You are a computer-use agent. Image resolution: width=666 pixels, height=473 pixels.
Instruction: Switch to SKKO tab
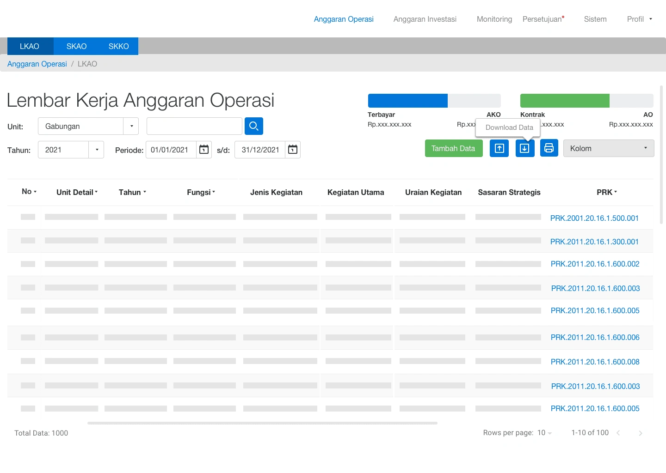118,46
